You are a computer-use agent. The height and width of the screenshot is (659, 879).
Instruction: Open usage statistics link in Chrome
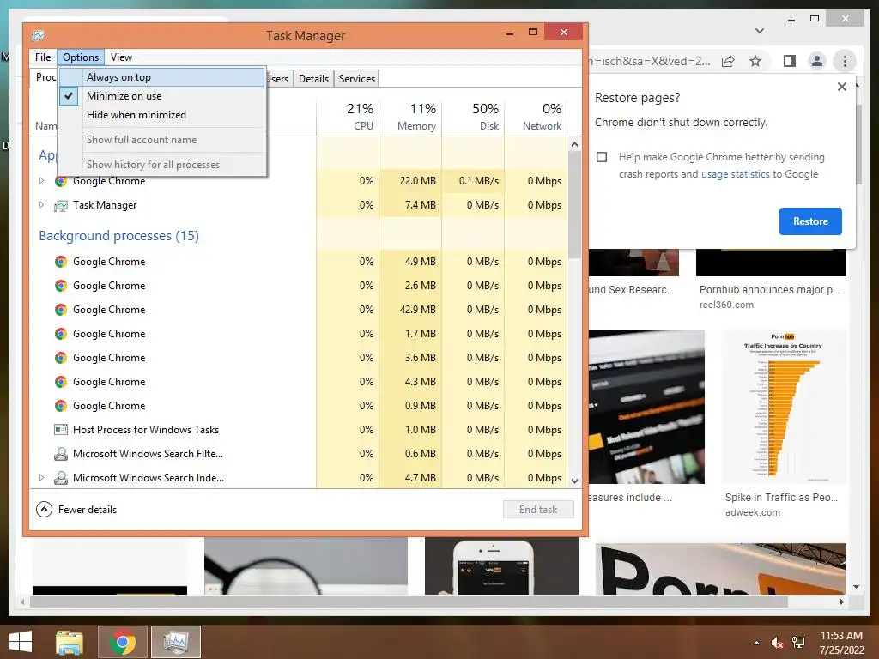[x=735, y=174]
